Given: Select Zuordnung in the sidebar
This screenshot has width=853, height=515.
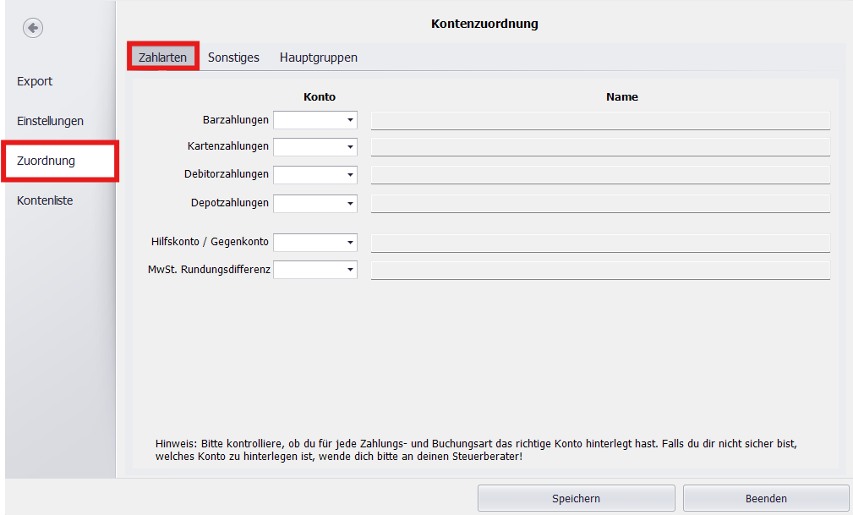Looking at the screenshot, I should point(44,161).
